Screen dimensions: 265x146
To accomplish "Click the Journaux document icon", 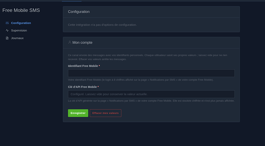I will [x=7, y=38].
